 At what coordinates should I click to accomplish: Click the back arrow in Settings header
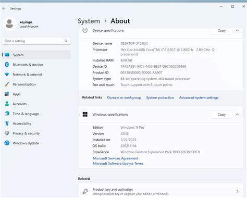click(4, 8)
